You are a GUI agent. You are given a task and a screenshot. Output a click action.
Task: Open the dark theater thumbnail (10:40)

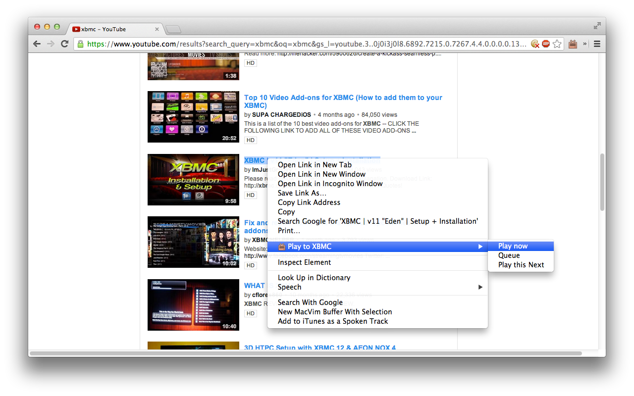pos(193,305)
